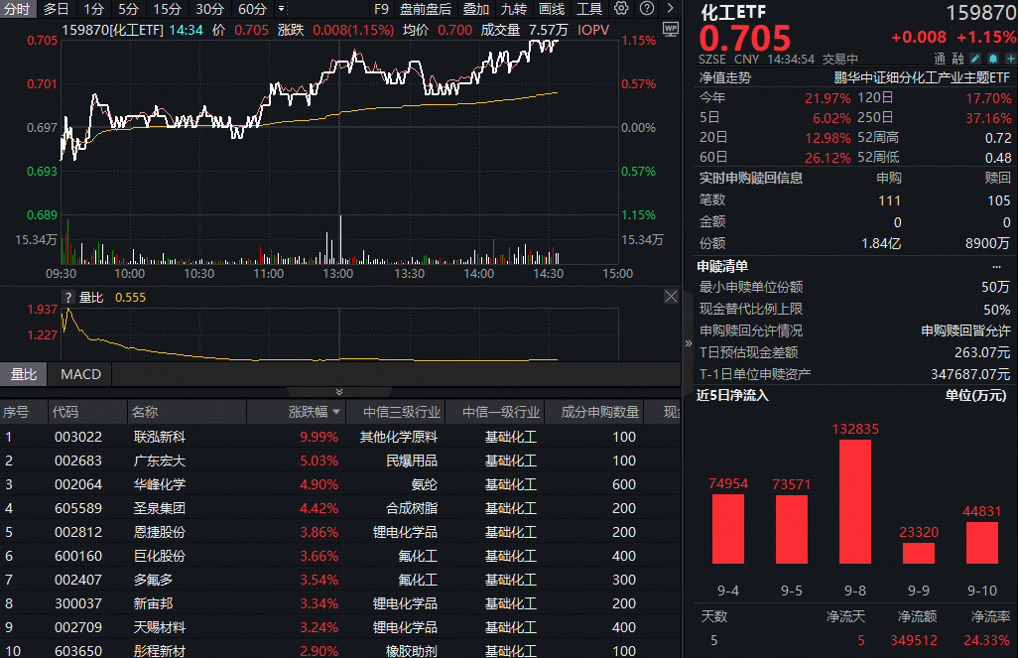The image size is (1018, 658).
Task: Toggle 盘前盘后 pre/post market display
Action: click(x=425, y=9)
